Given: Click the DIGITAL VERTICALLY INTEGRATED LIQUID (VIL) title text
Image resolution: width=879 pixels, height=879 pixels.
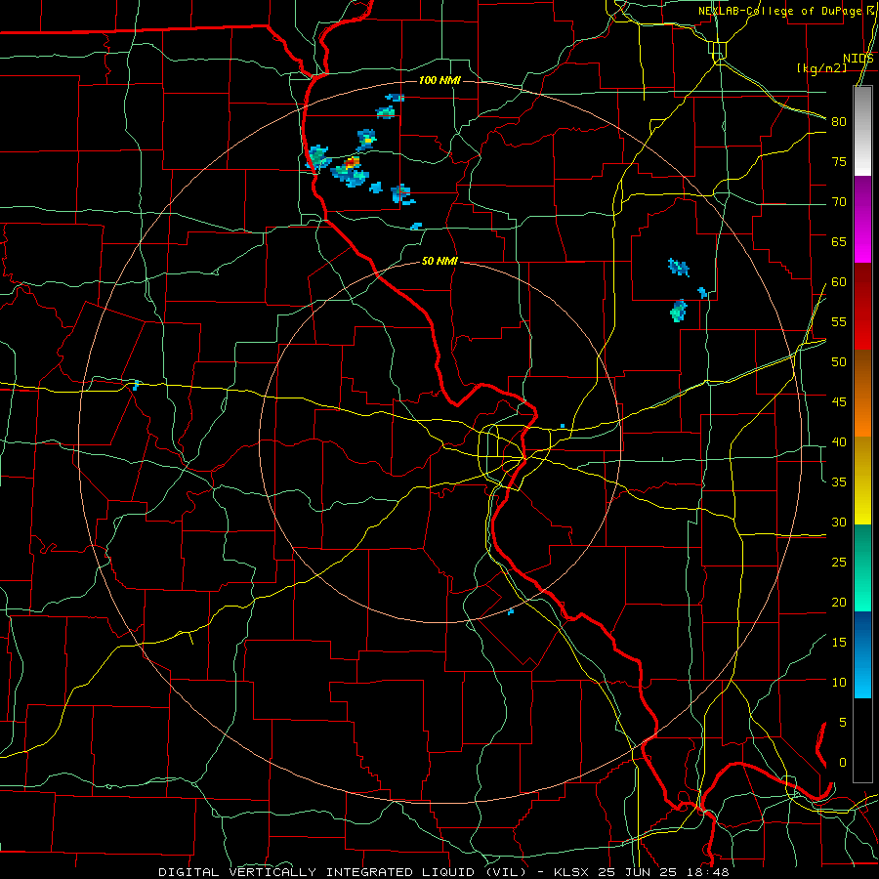Looking at the screenshot, I should tap(342, 872).
